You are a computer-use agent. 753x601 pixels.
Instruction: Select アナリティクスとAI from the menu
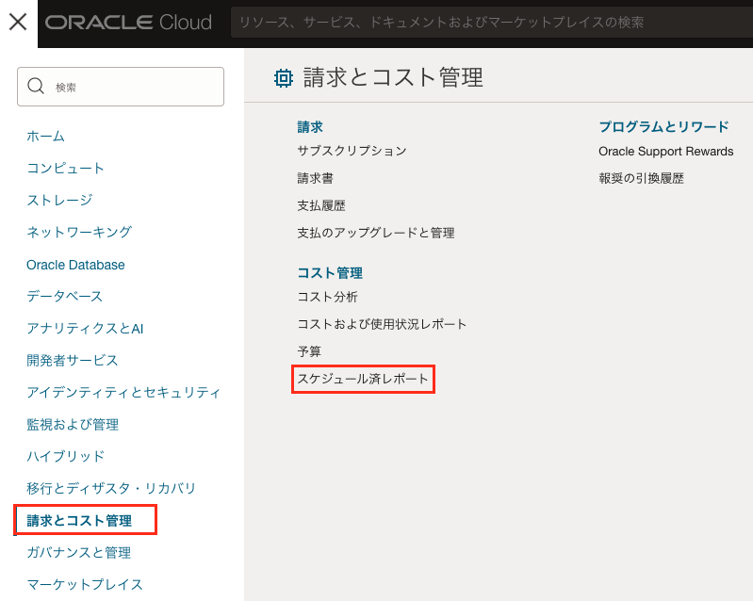(x=85, y=328)
